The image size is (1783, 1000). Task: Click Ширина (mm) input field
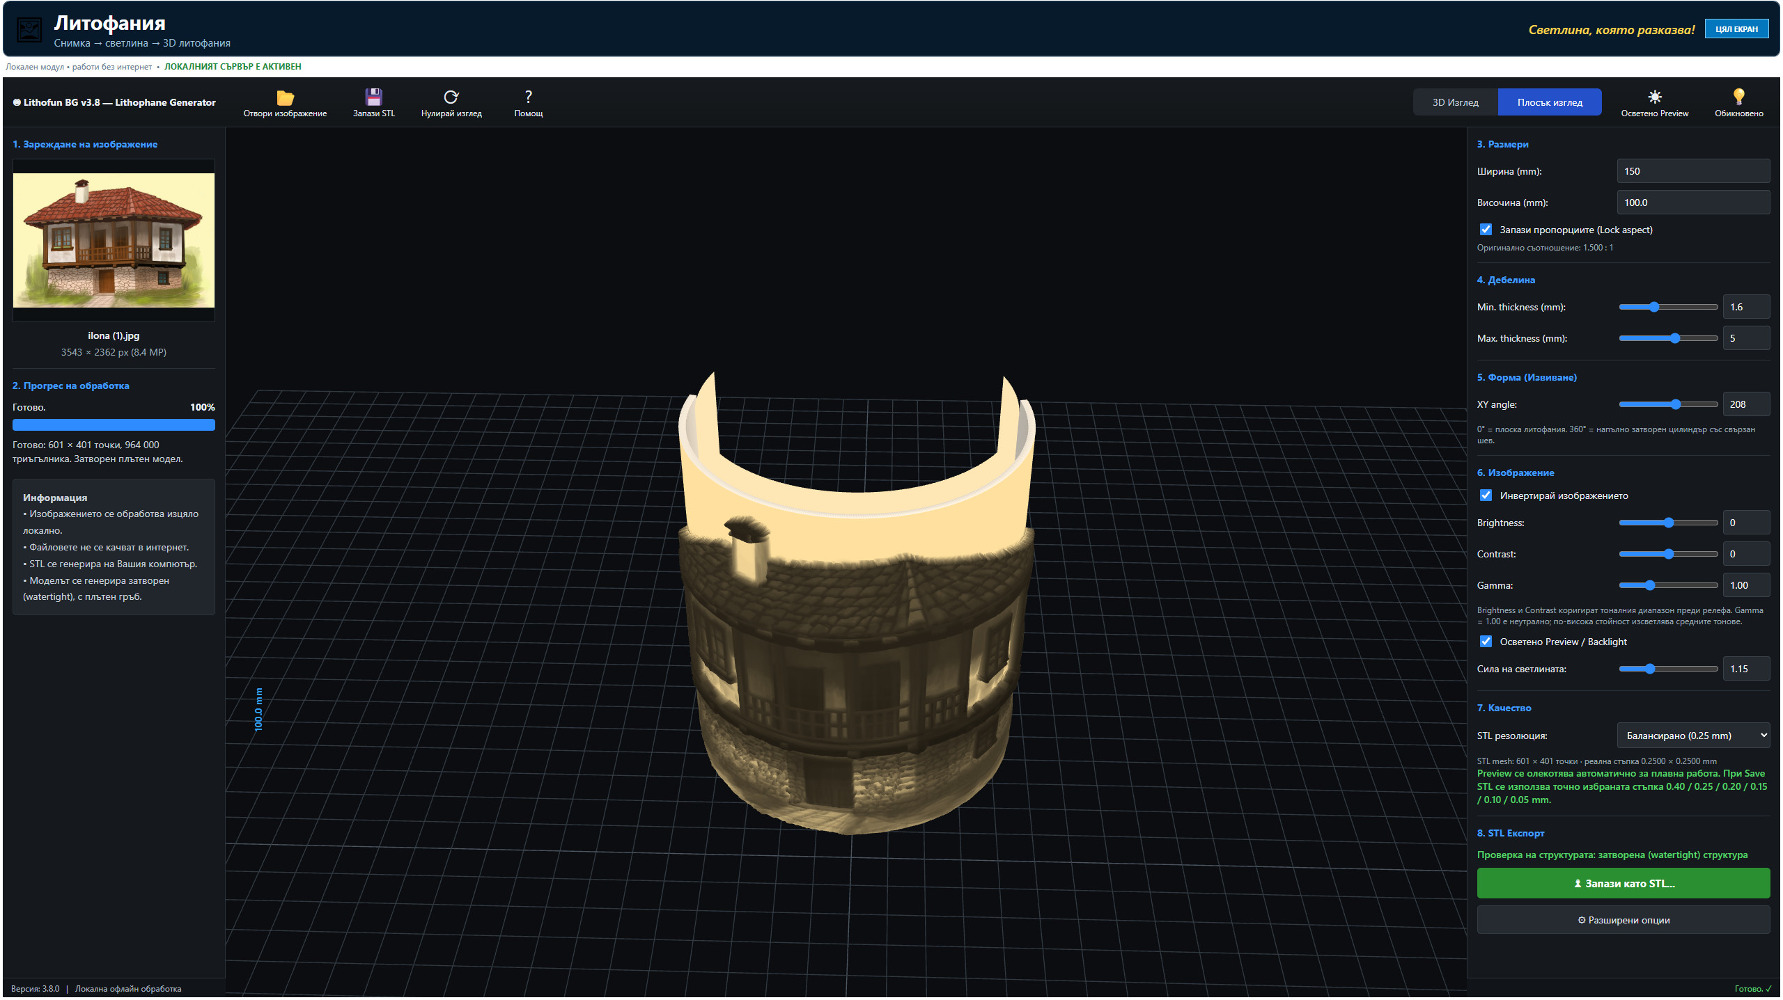tap(1693, 171)
